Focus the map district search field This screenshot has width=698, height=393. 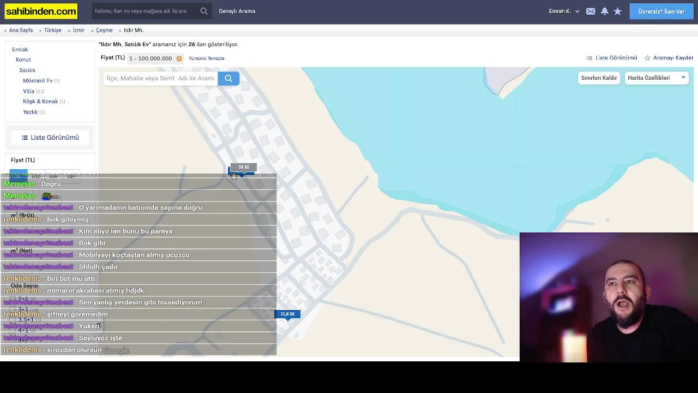tap(160, 78)
